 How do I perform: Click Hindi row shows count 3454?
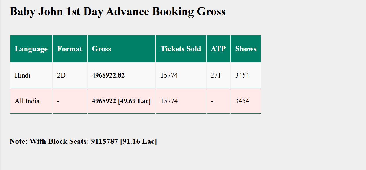(242, 75)
